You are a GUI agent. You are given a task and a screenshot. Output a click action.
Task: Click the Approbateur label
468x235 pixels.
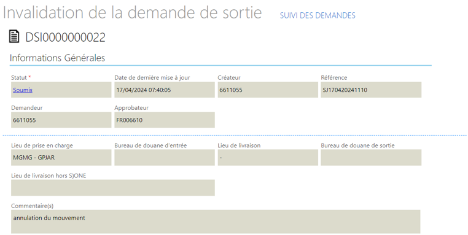point(131,107)
